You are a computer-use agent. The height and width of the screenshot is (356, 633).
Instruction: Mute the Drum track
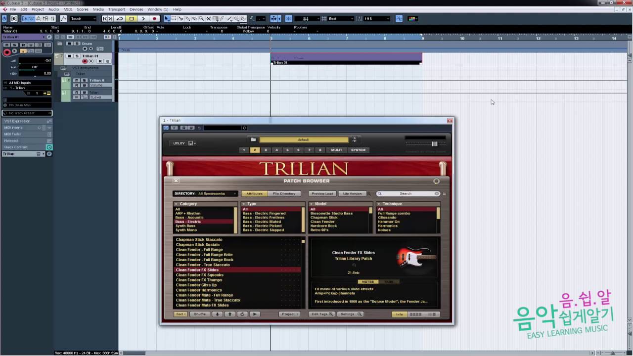tap(70, 44)
